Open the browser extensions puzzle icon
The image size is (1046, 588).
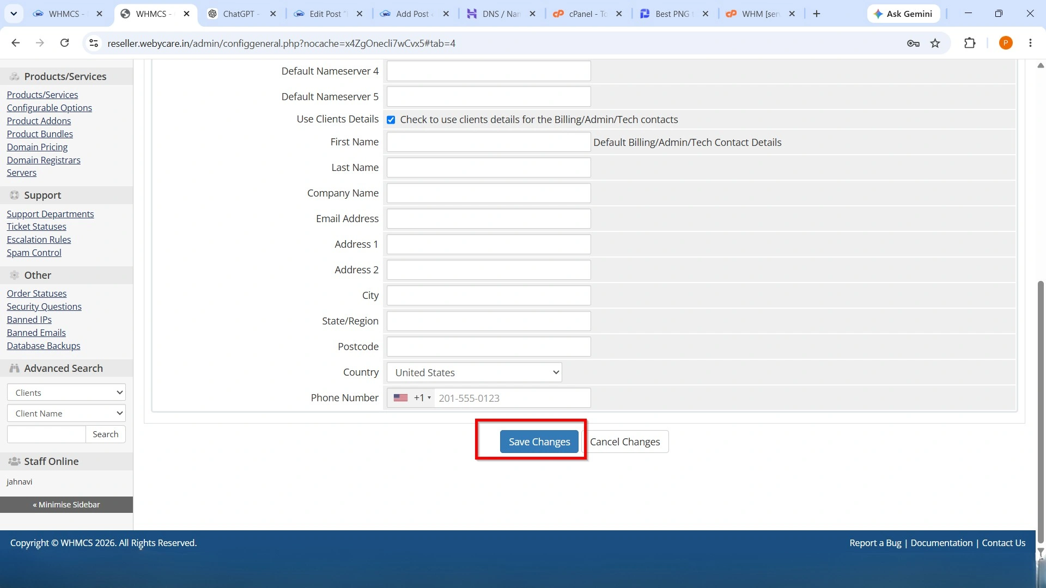point(970,43)
